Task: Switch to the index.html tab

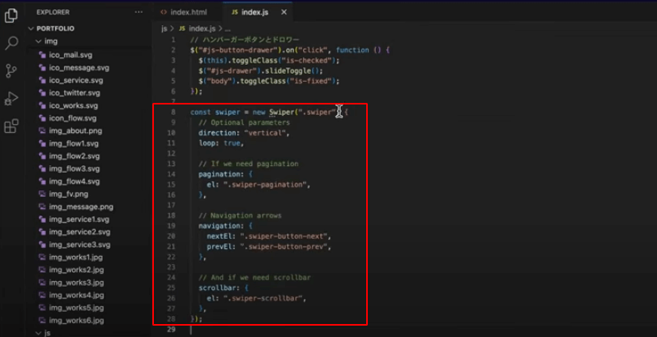Action: point(190,12)
